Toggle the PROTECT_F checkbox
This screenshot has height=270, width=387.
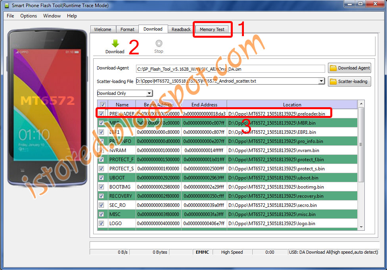coord(101,160)
